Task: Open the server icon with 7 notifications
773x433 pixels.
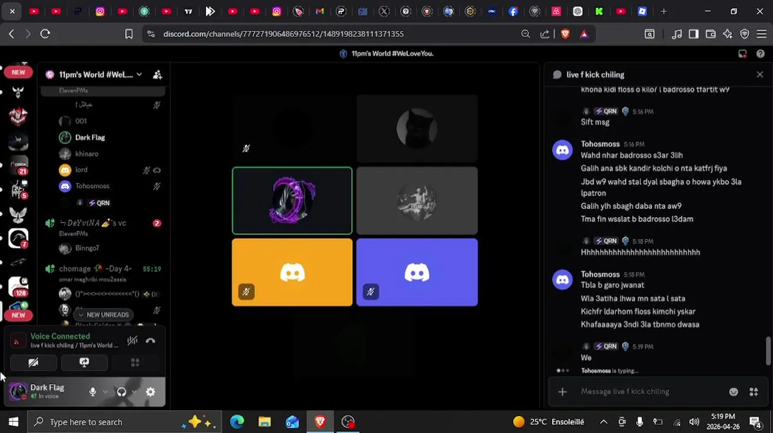Action: (x=18, y=239)
